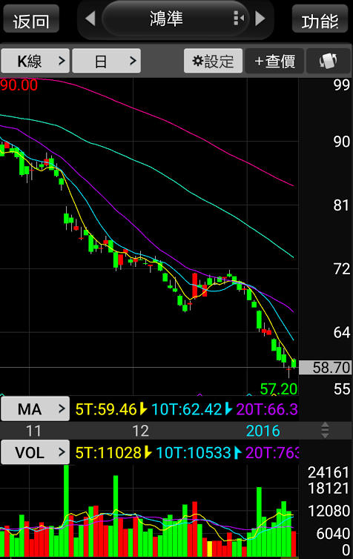Tap the 12 month axis label
Screen dimensions: 353x559
pyautogui.click(x=140, y=431)
